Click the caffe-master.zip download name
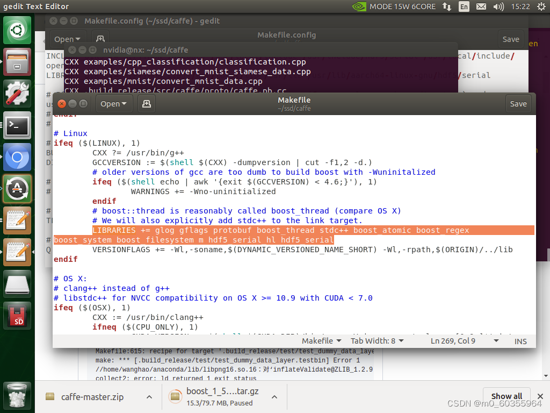Image resolution: width=550 pixels, height=413 pixels. pyautogui.click(x=92, y=397)
